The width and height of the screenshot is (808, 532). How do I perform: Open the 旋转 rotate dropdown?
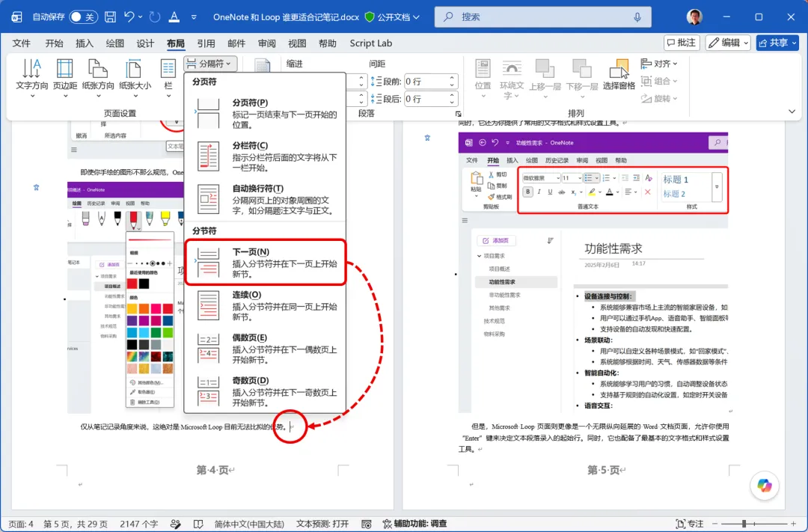pos(659,98)
